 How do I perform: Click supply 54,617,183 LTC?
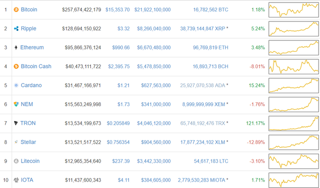pyautogui.click(x=211, y=161)
